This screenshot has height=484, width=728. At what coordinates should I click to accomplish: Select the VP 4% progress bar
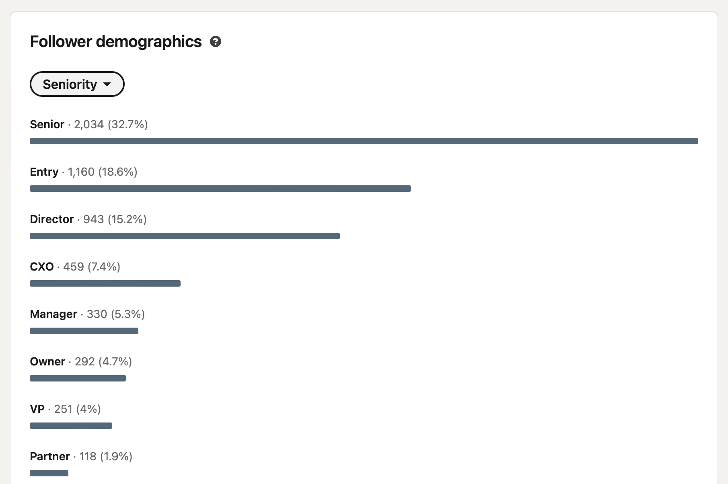pos(71,426)
